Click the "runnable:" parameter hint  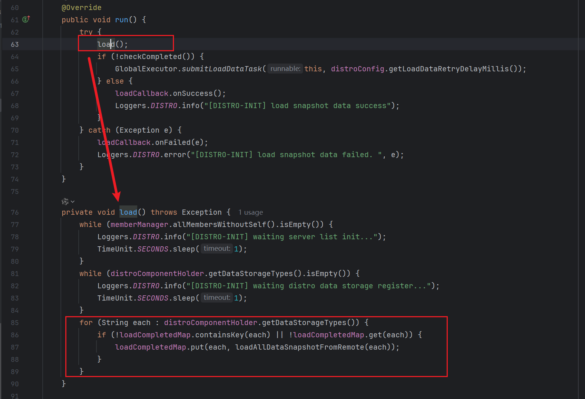[x=285, y=69]
